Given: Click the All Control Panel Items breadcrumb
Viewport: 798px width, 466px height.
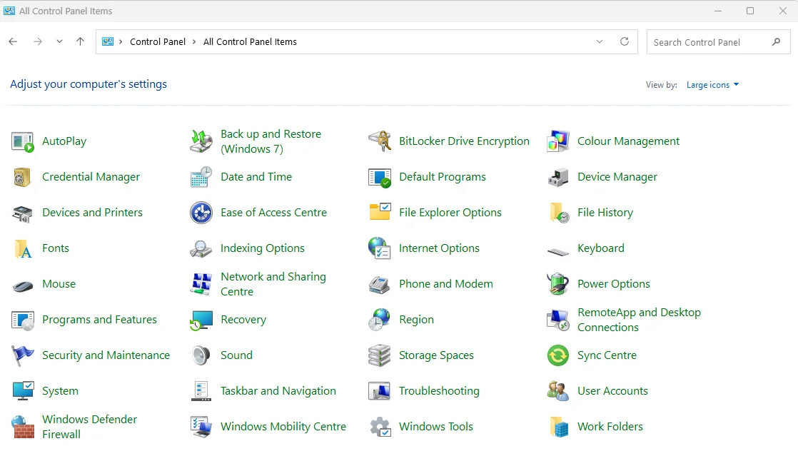Looking at the screenshot, I should click(x=250, y=41).
